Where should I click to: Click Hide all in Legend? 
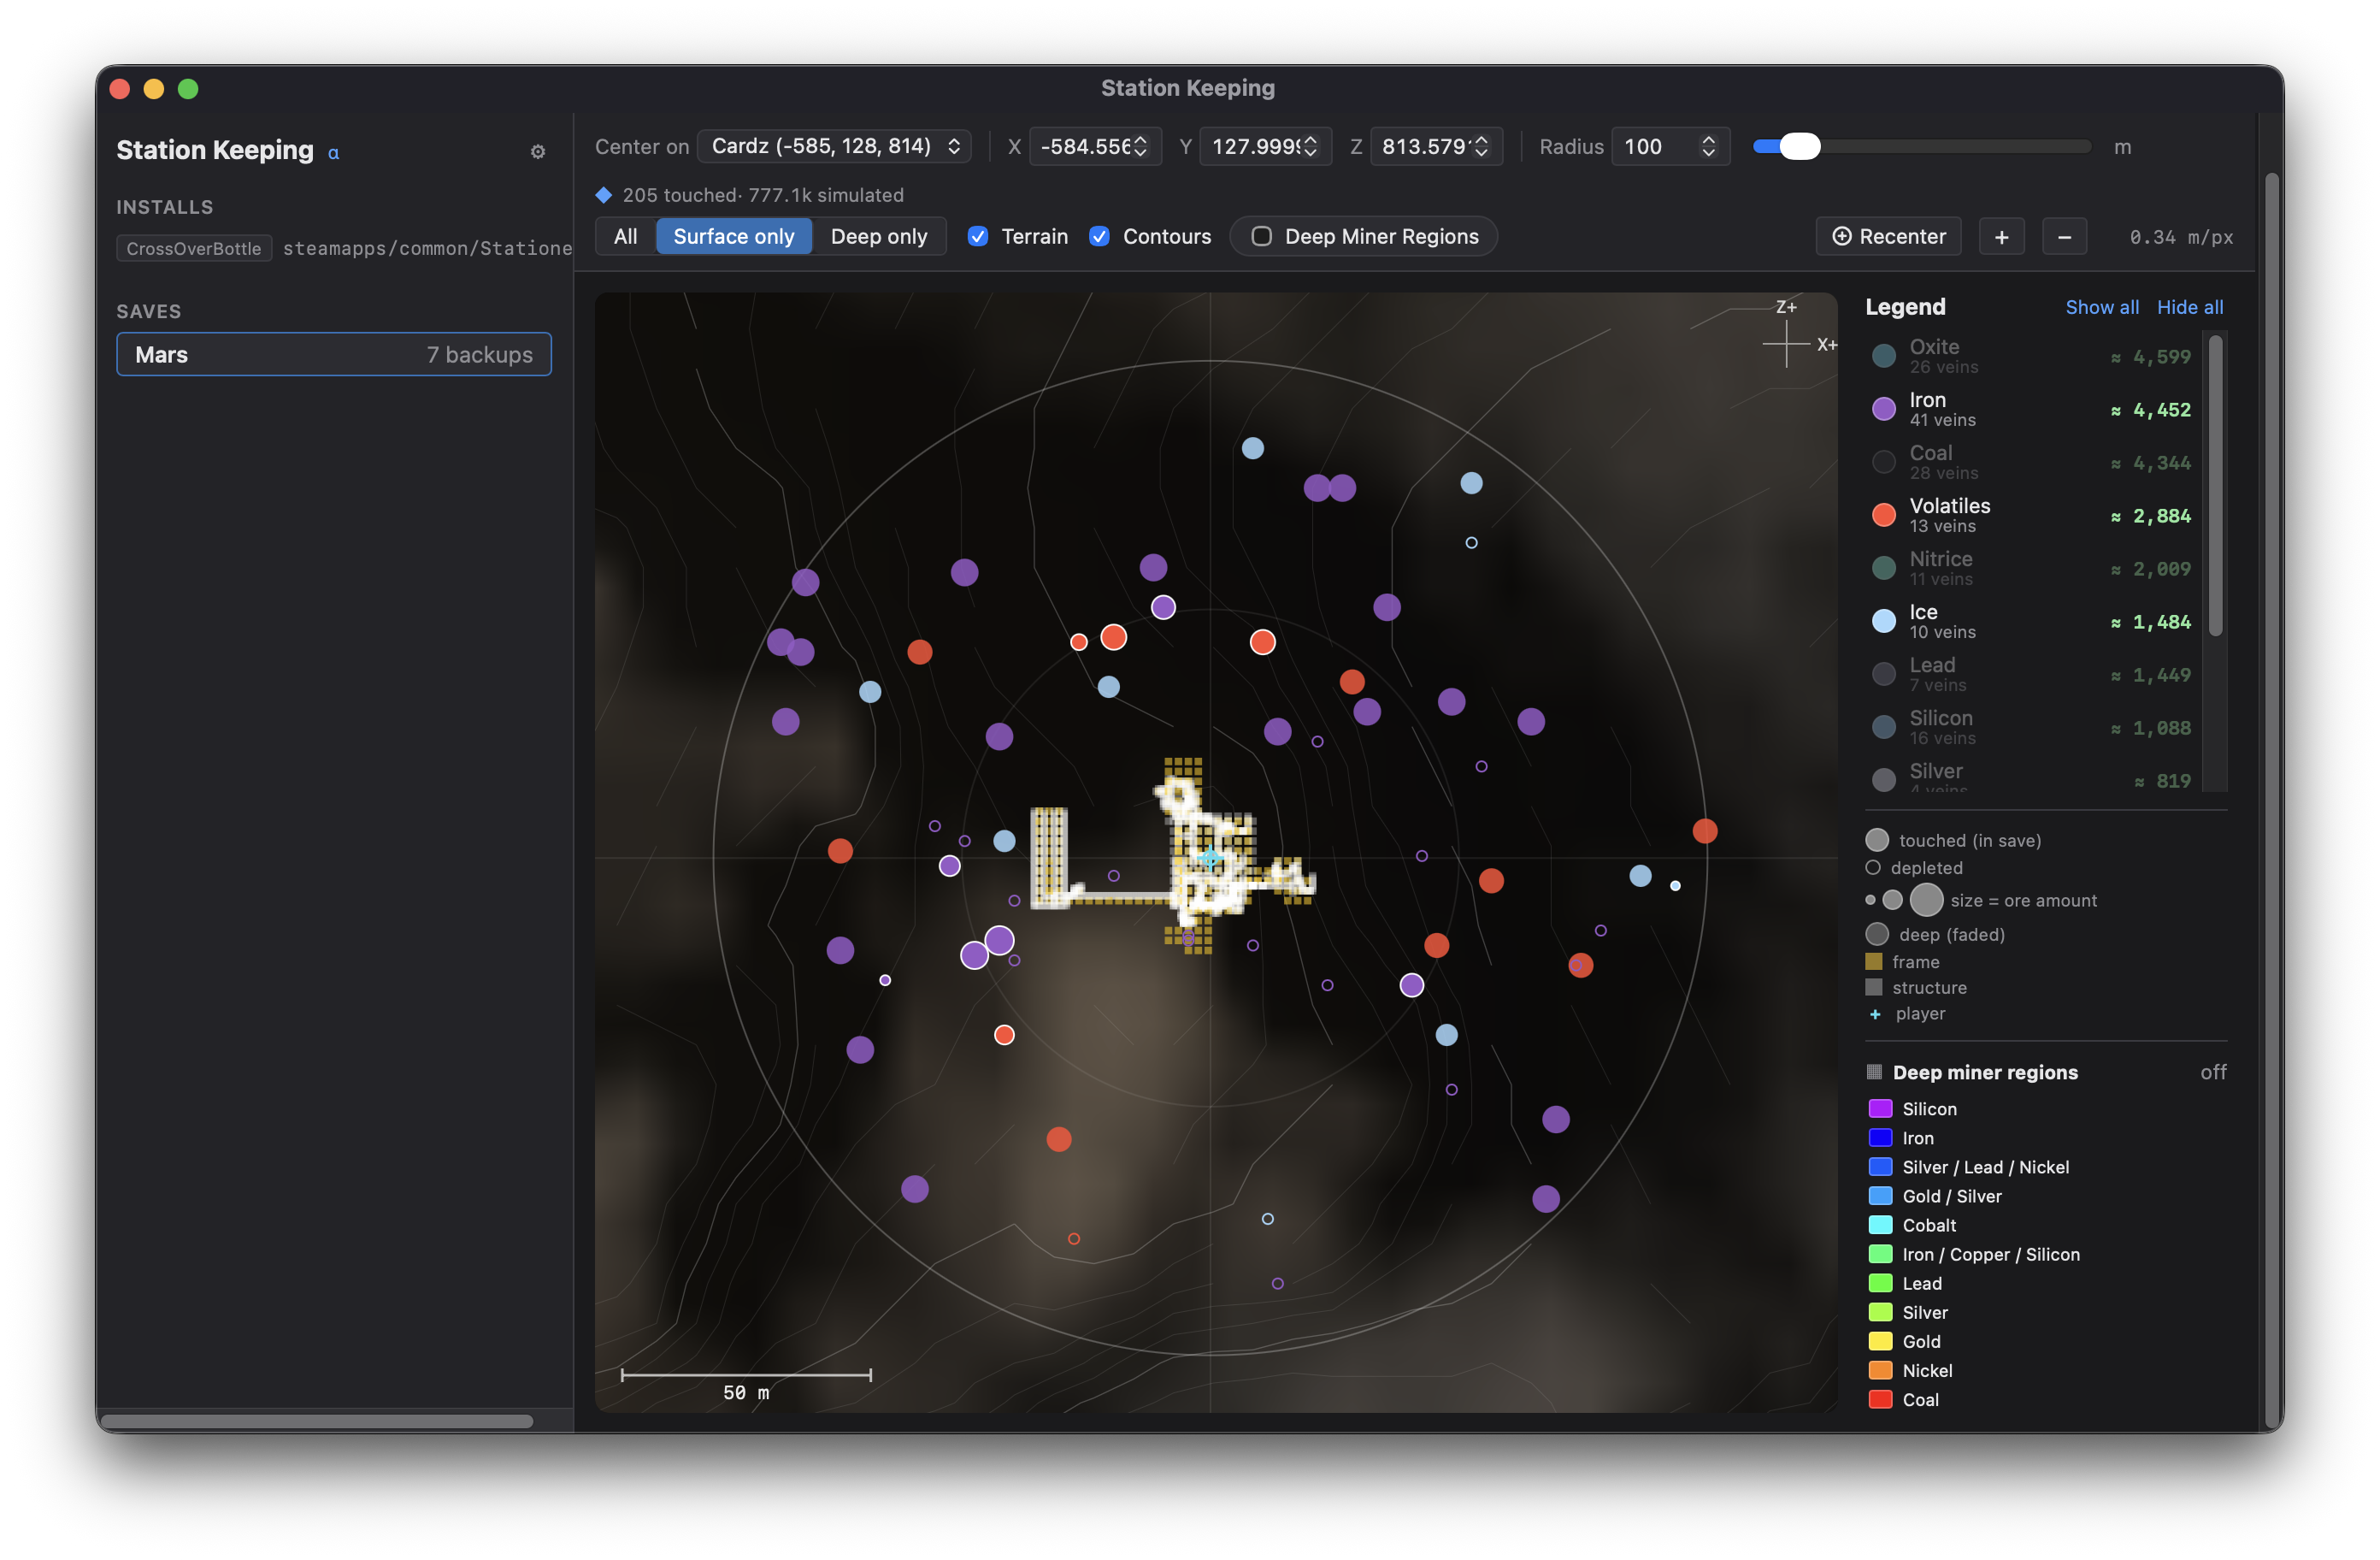coord(2190,307)
